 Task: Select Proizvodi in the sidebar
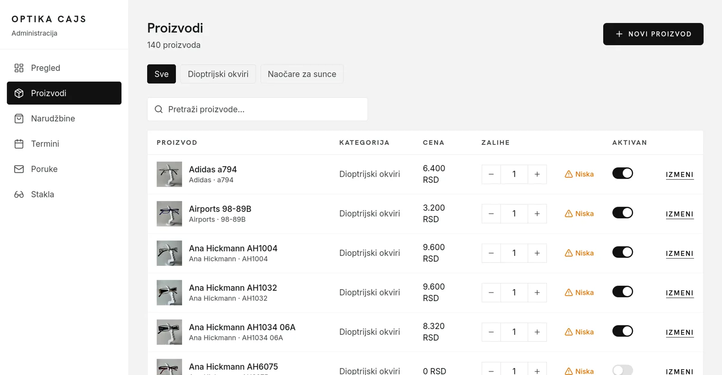click(x=64, y=93)
